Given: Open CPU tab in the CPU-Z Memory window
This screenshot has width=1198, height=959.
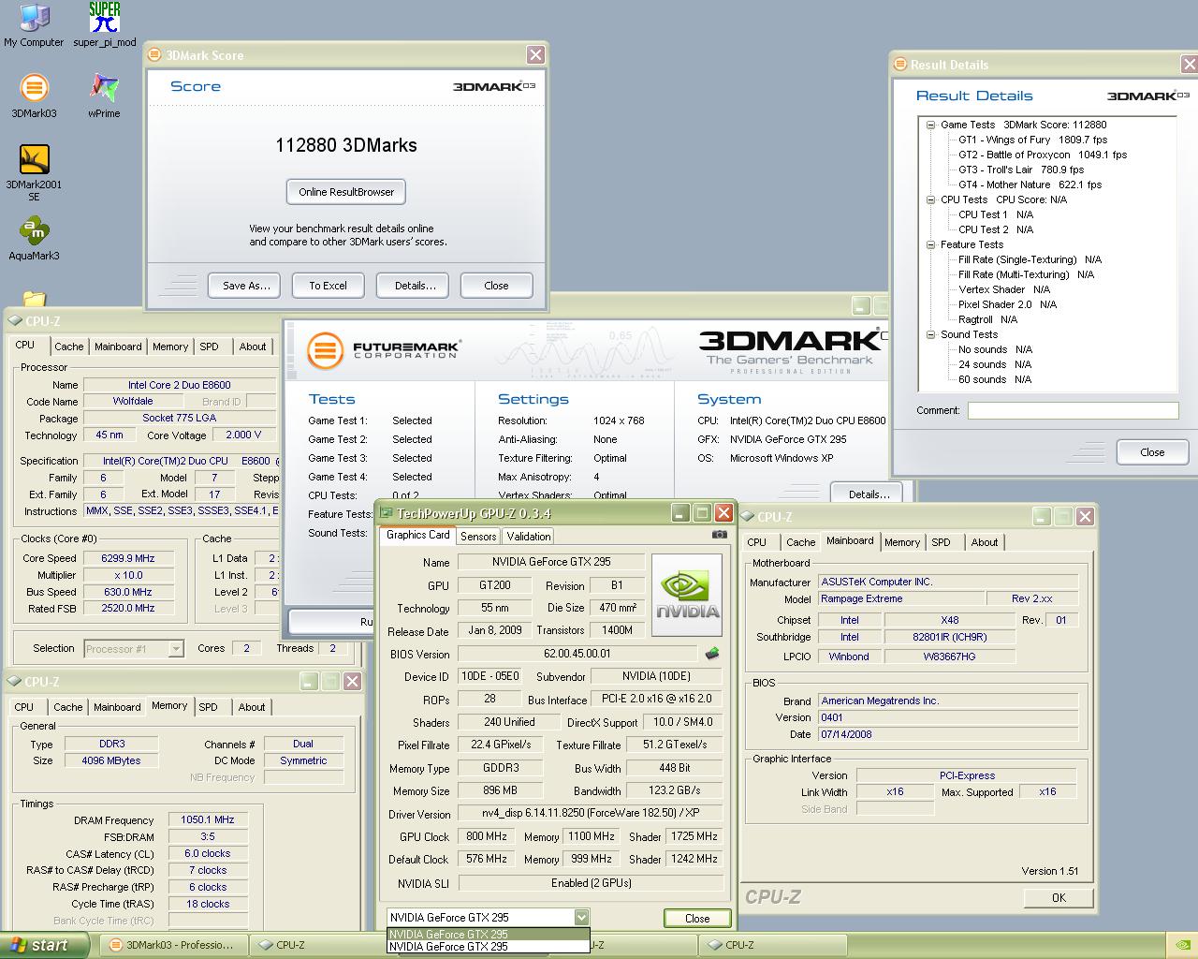Looking at the screenshot, I should 24,707.
